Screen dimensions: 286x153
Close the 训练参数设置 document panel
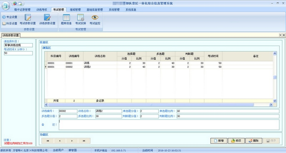point(283,35)
